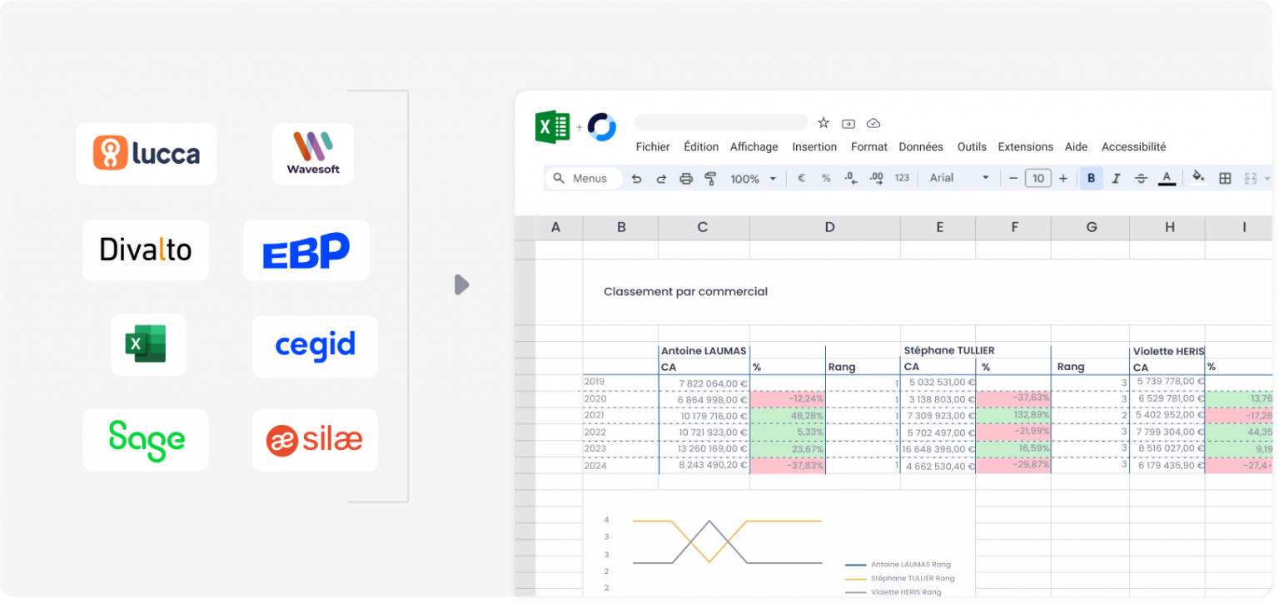Click the green Excel logo card on left
1279x603 pixels.
tap(148, 345)
